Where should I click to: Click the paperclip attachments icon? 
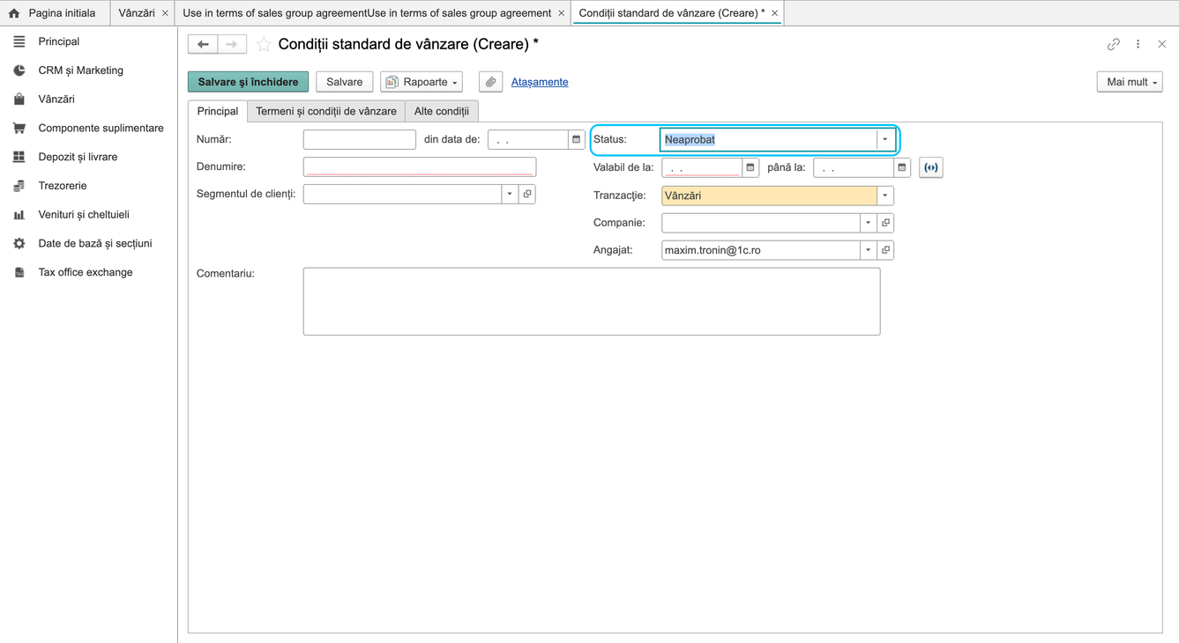[x=491, y=82]
